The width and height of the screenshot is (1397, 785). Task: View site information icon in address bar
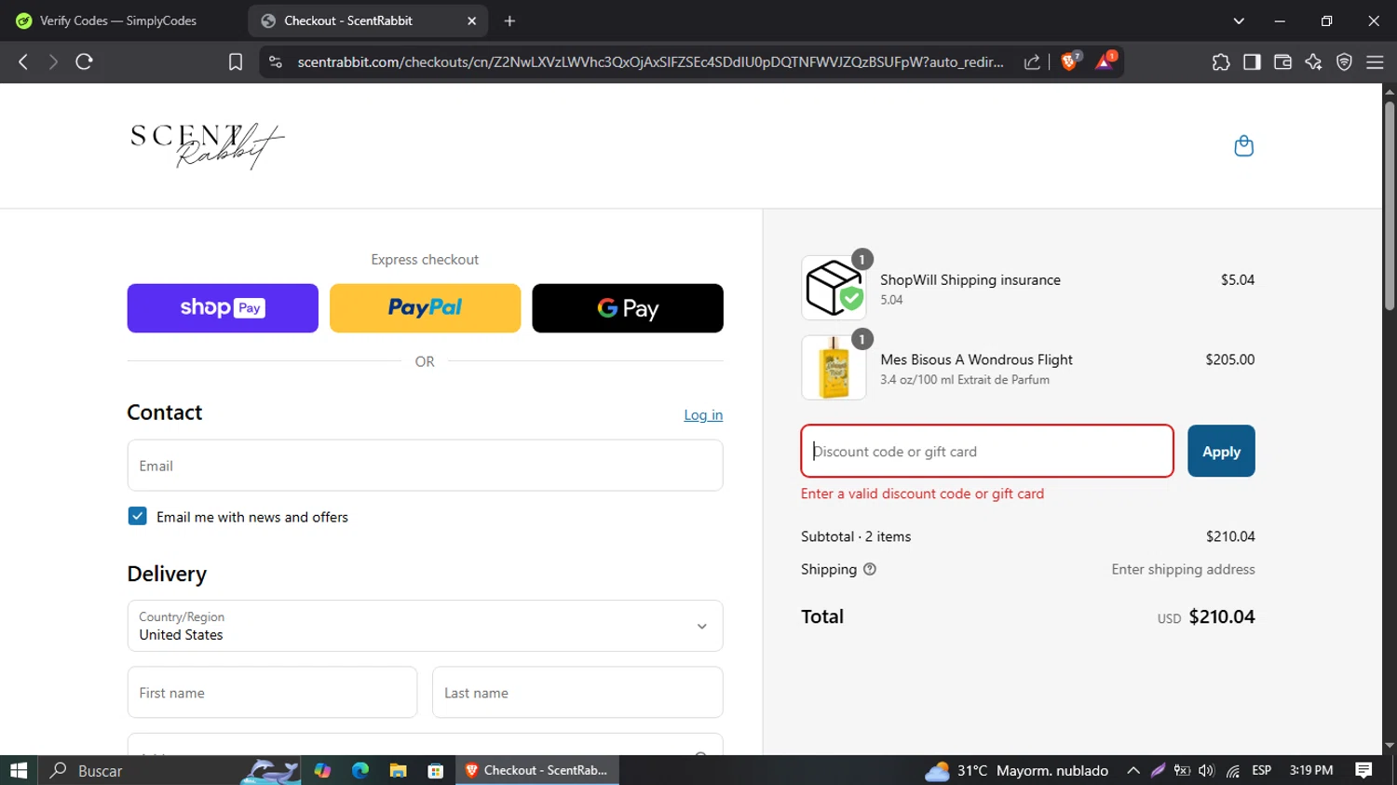[275, 61]
